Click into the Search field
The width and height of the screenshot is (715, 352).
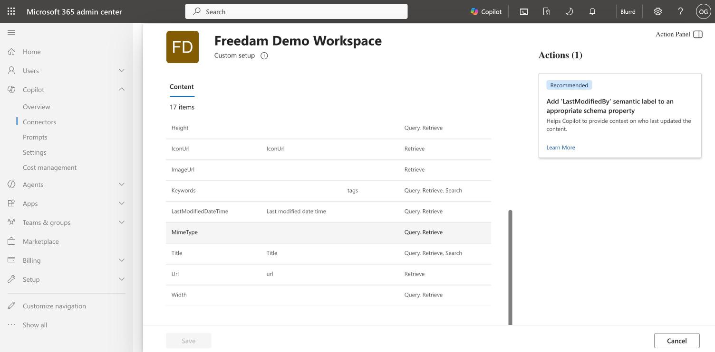(x=296, y=11)
